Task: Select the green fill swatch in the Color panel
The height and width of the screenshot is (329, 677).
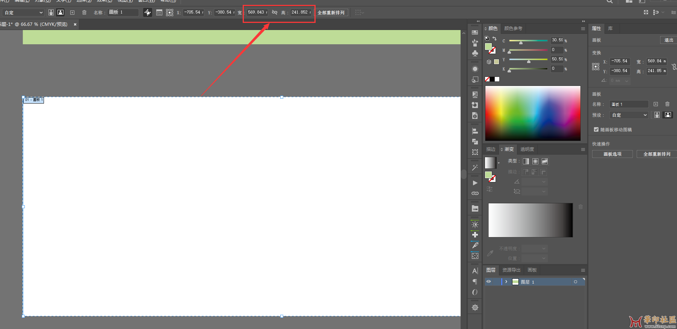Action: click(488, 46)
